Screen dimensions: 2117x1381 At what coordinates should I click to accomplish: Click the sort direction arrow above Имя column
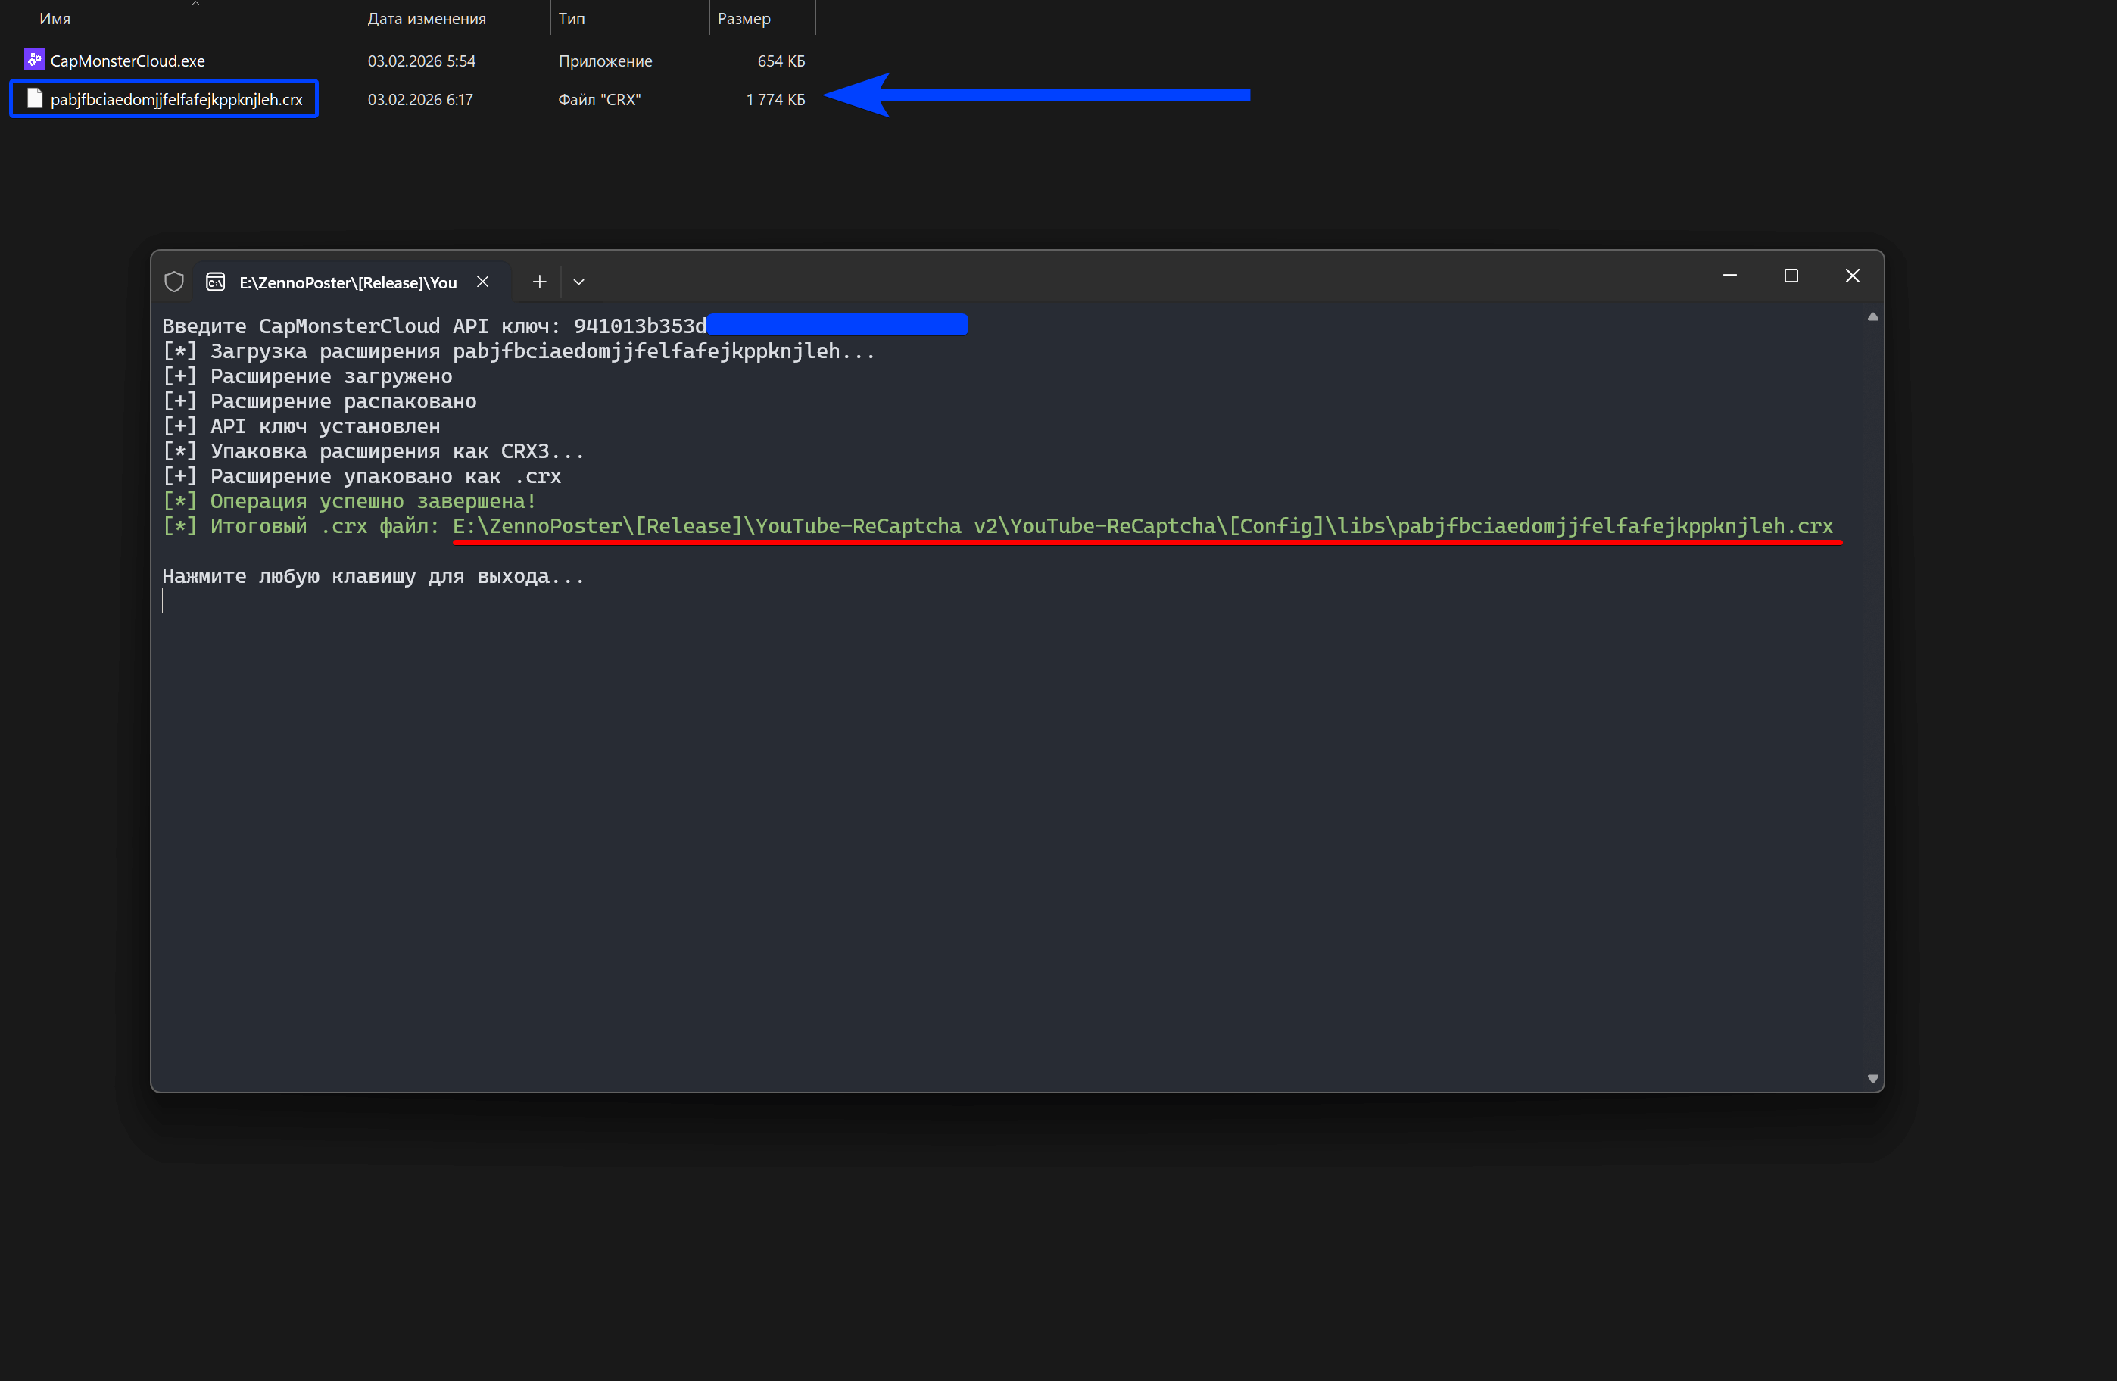click(195, 5)
